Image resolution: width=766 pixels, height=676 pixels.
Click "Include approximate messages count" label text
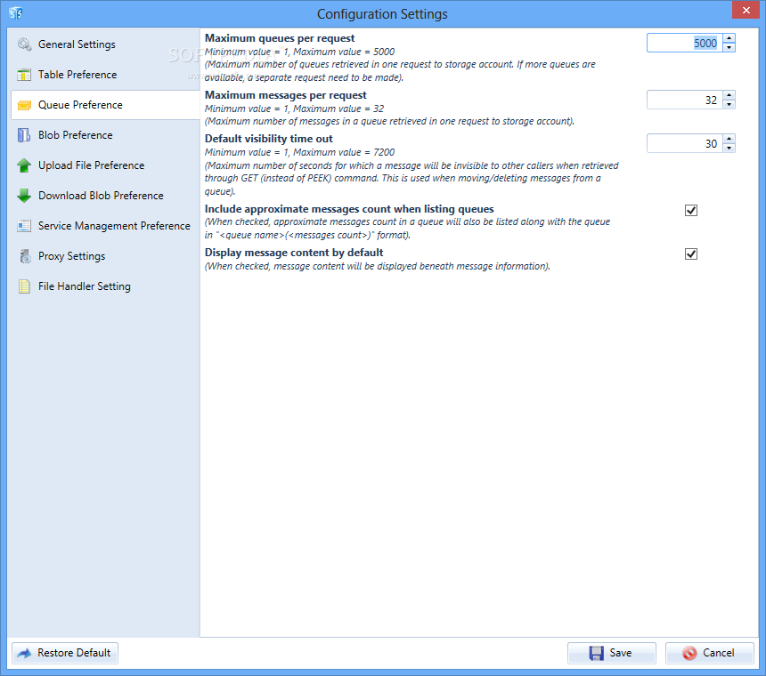tap(349, 209)
